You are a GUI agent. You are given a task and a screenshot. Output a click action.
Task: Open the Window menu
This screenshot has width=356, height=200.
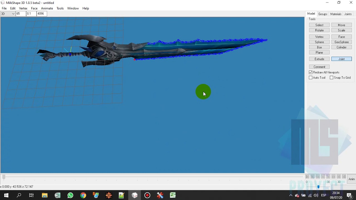(73, 8)
